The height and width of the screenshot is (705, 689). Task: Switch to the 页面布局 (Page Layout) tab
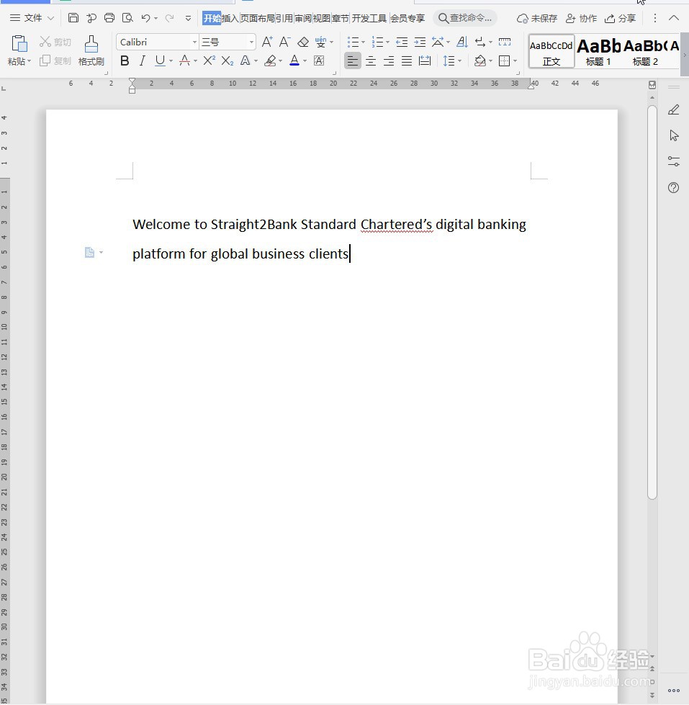(257, 18)
